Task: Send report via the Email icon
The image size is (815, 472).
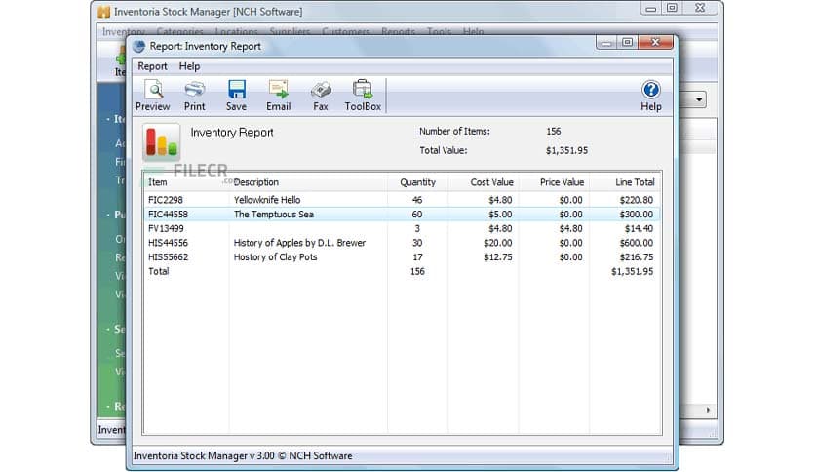Action: [x=279, y=95]
